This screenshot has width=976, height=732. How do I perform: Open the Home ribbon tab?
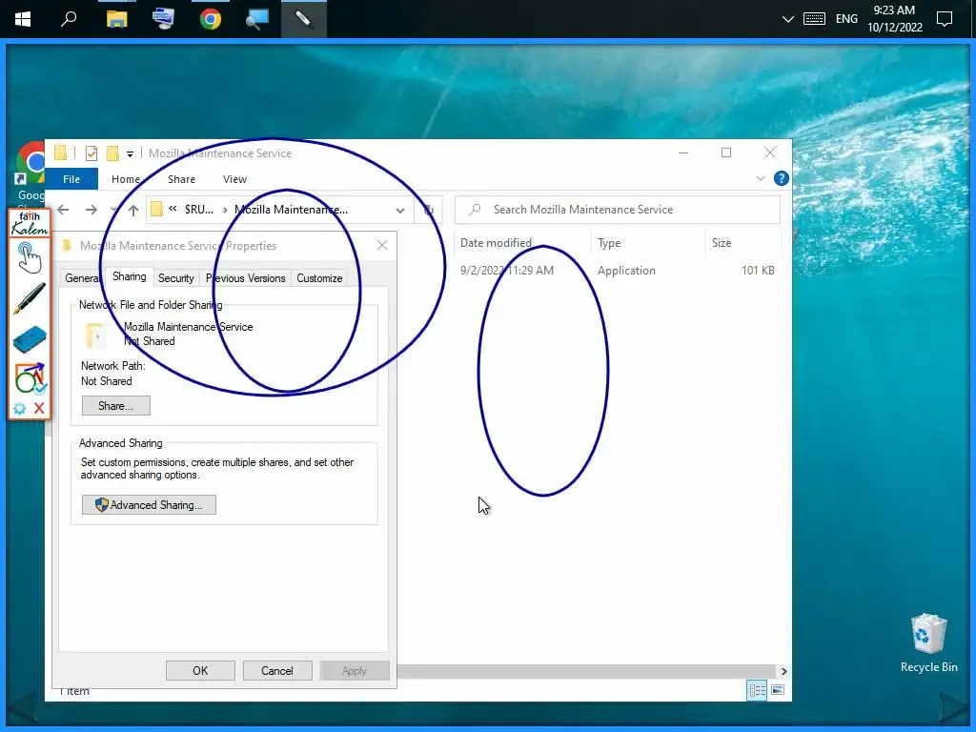(126, 179)
